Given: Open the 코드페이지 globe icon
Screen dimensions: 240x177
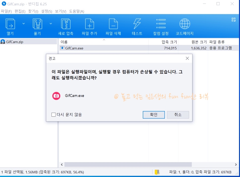Looking at the screenshot, I should coord(185,24).
